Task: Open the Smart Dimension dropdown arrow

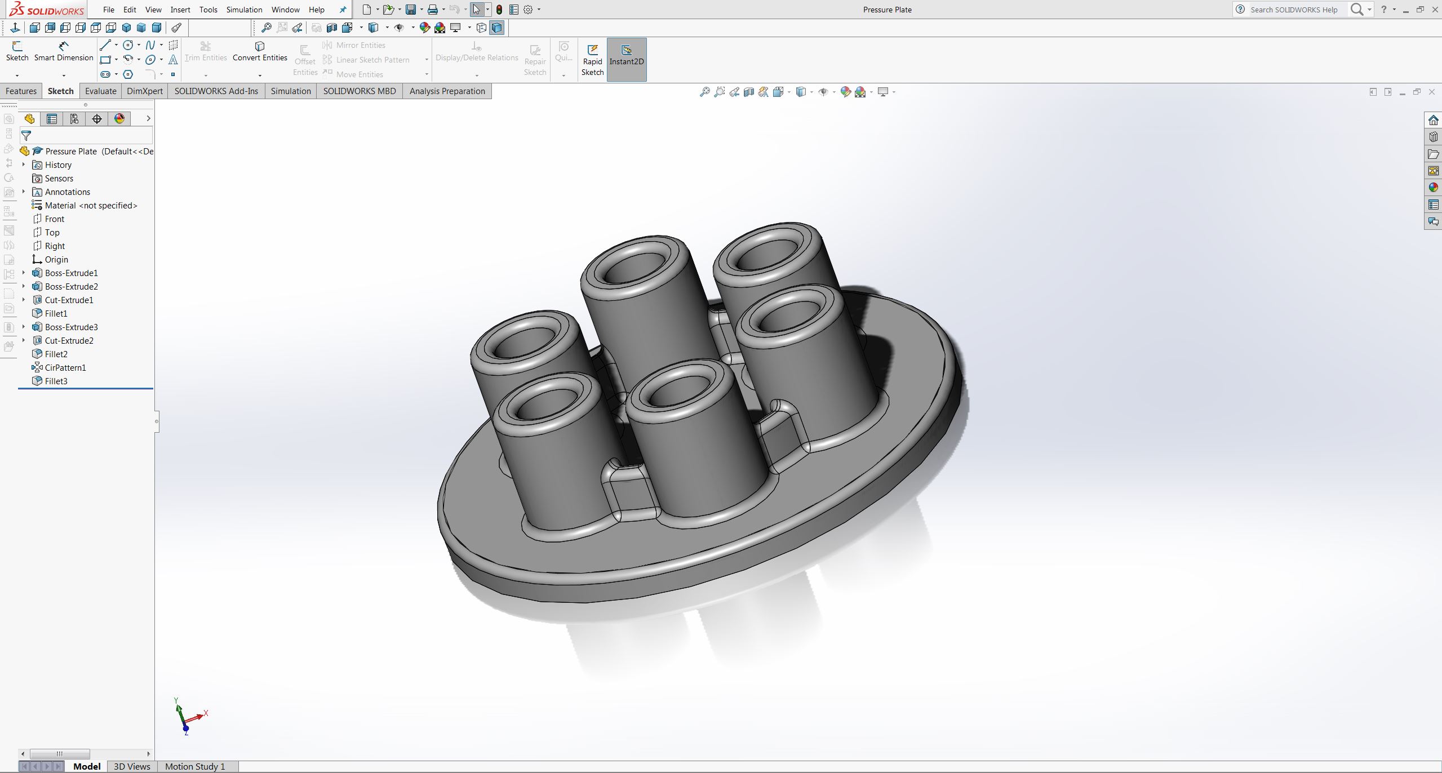Action: 64,75
